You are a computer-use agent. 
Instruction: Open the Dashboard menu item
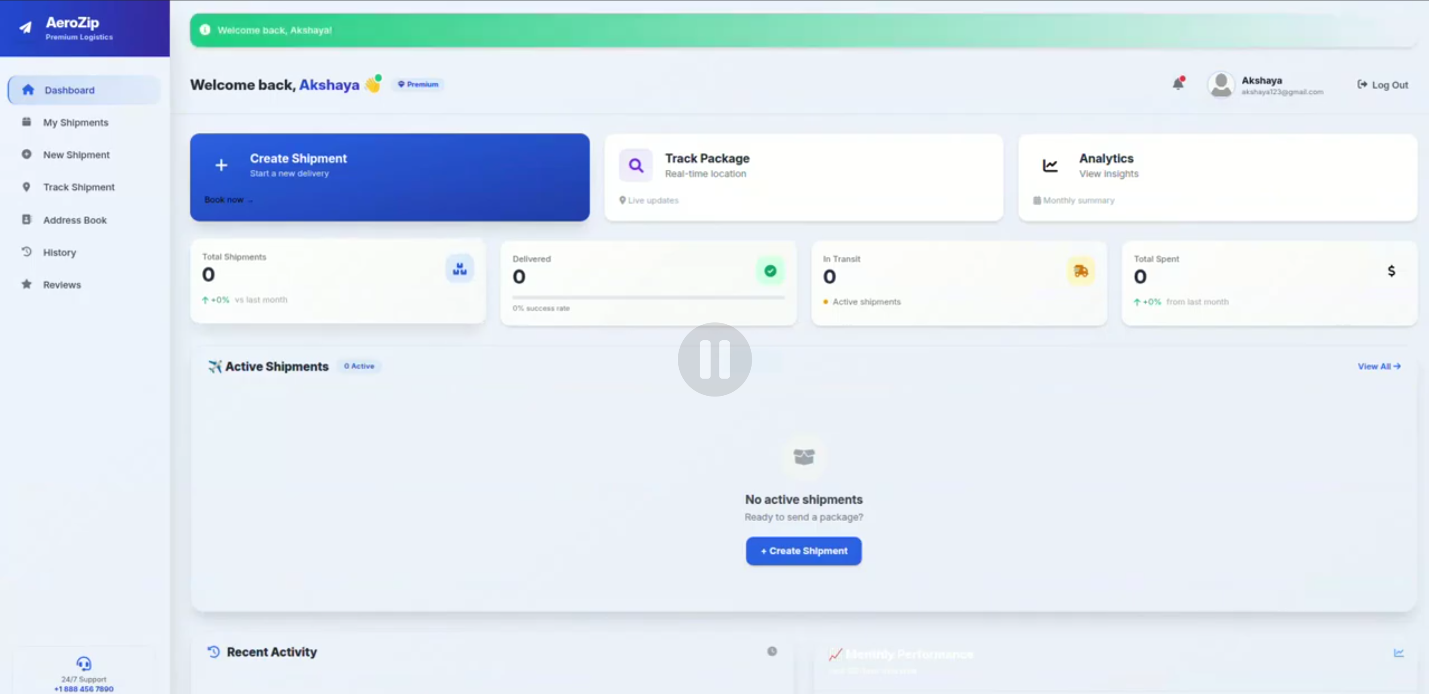click(x=84, y=90)
